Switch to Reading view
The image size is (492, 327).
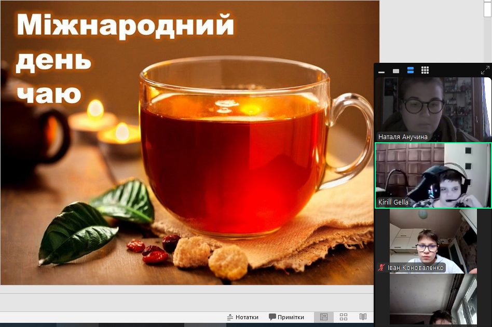363,317
